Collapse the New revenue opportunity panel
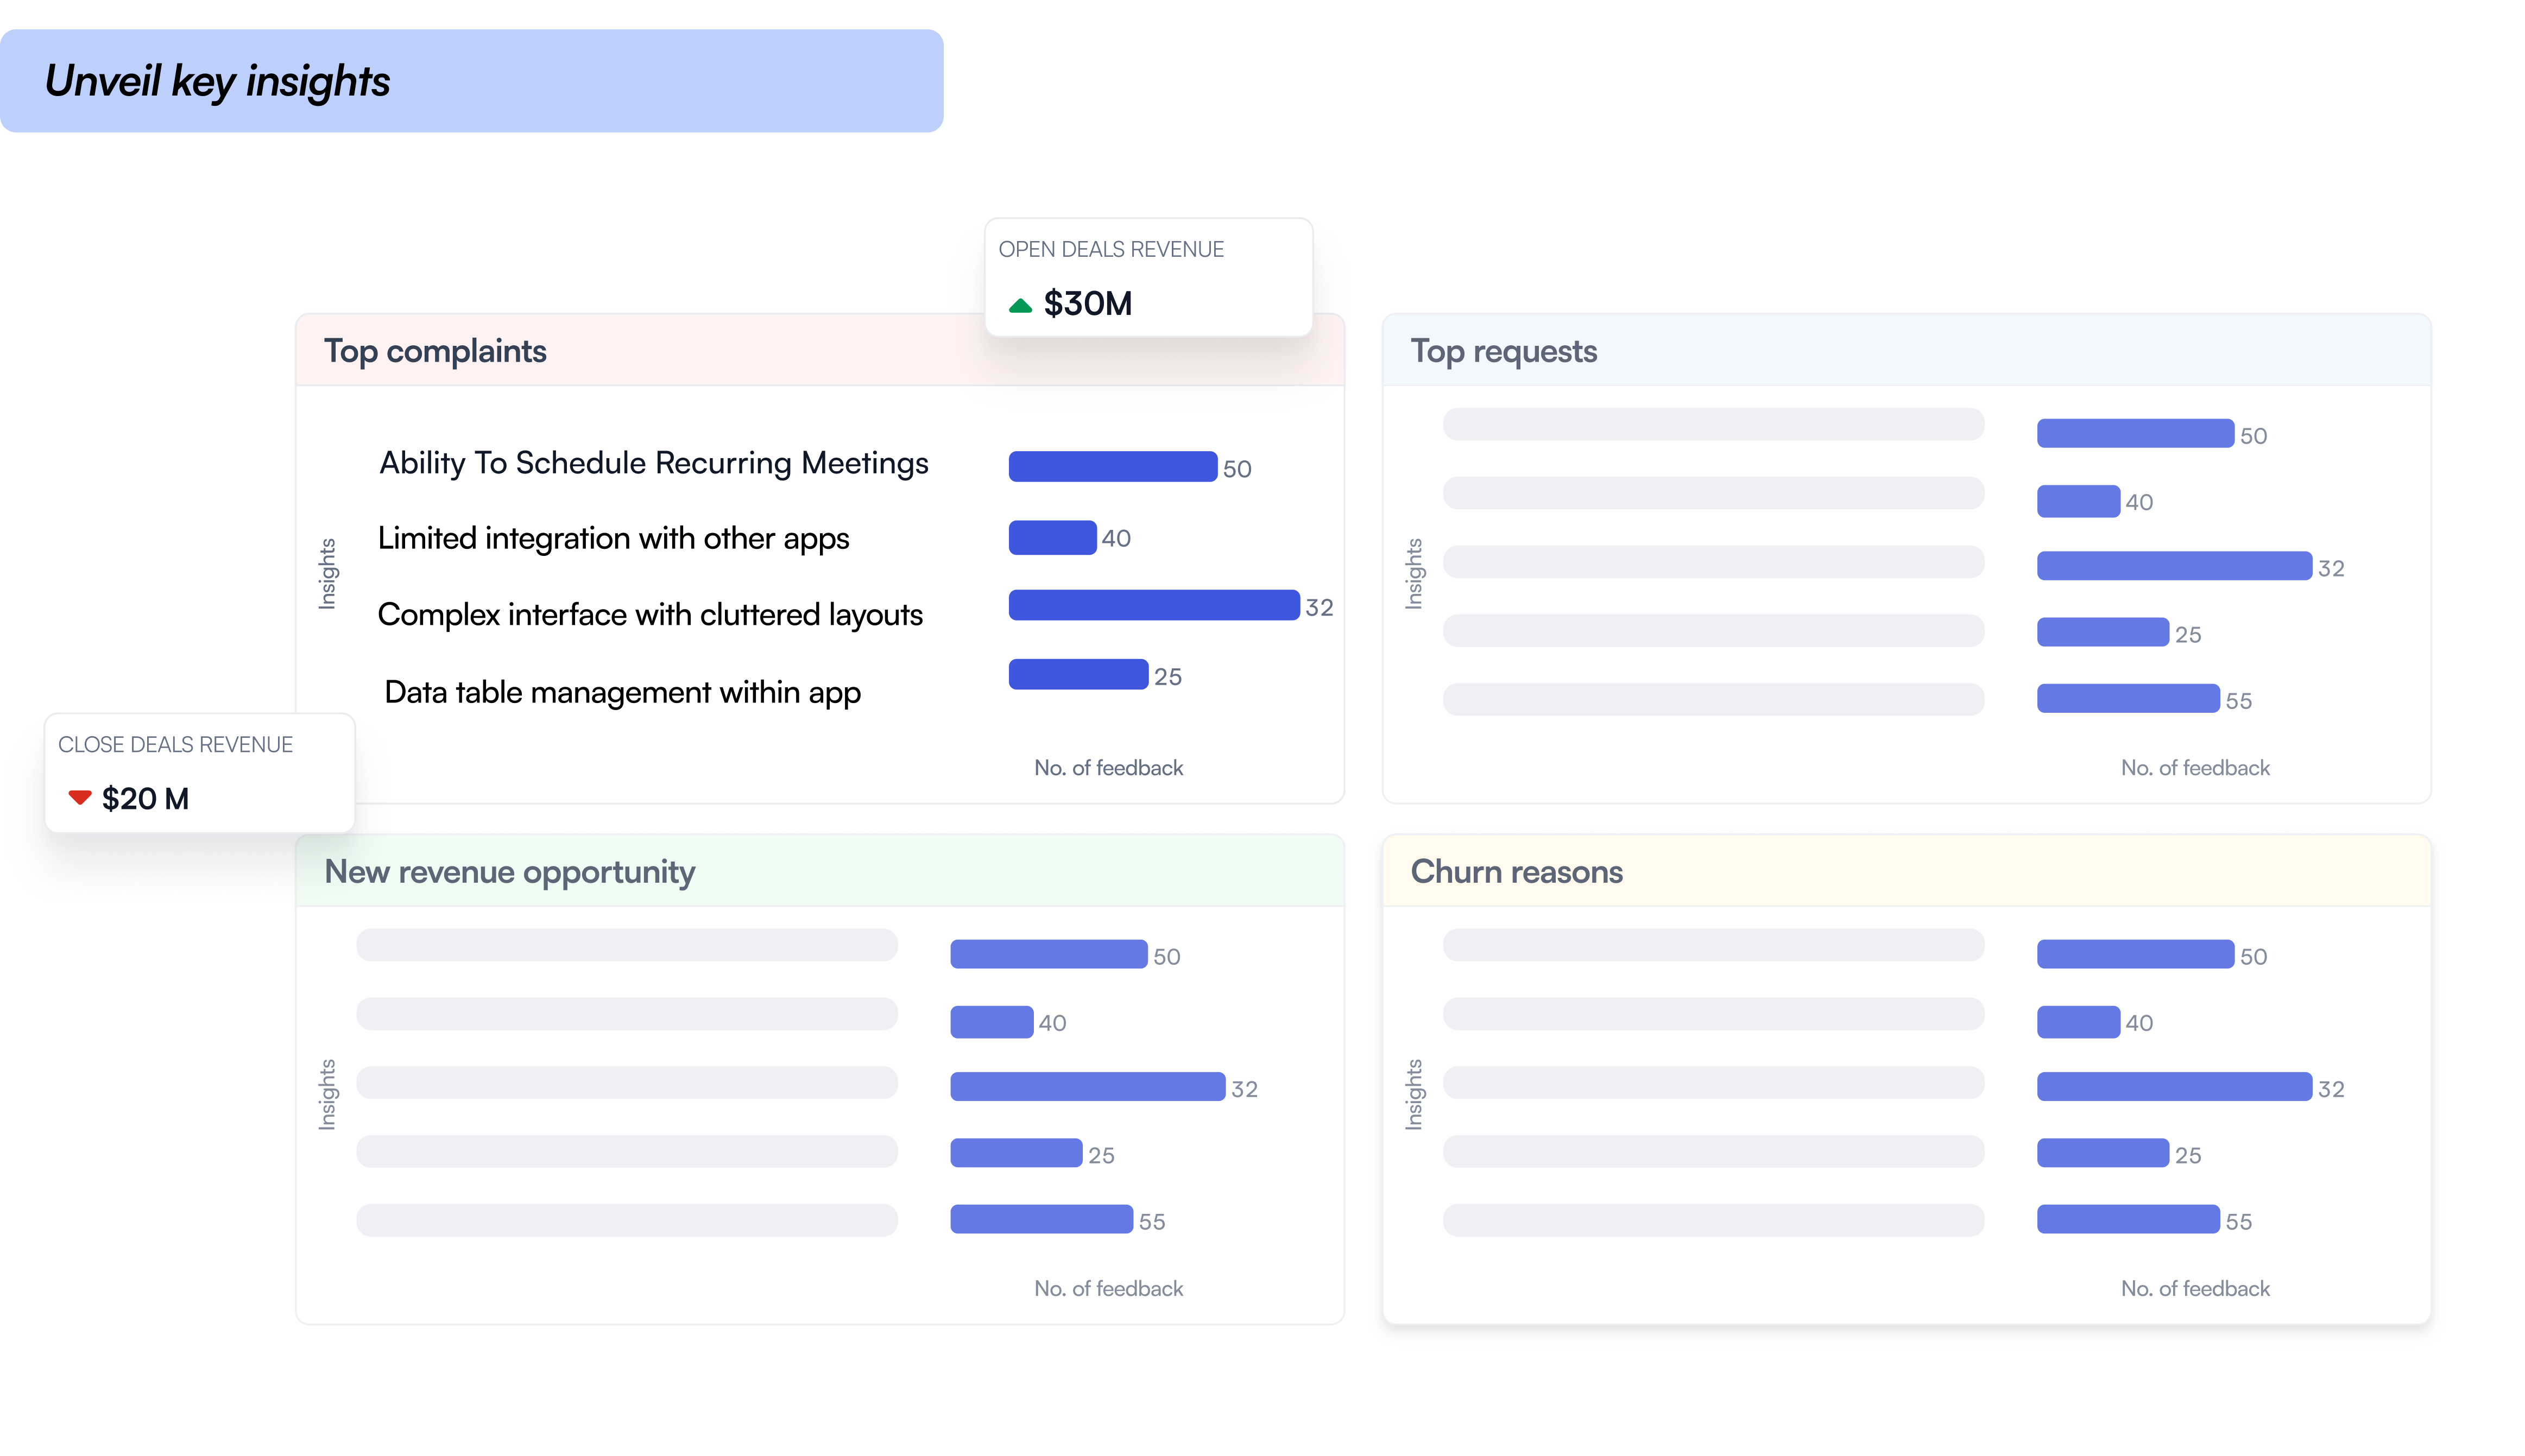Image resolution: width=2525 pixels, height=1456 pixels. coord(509,871)
